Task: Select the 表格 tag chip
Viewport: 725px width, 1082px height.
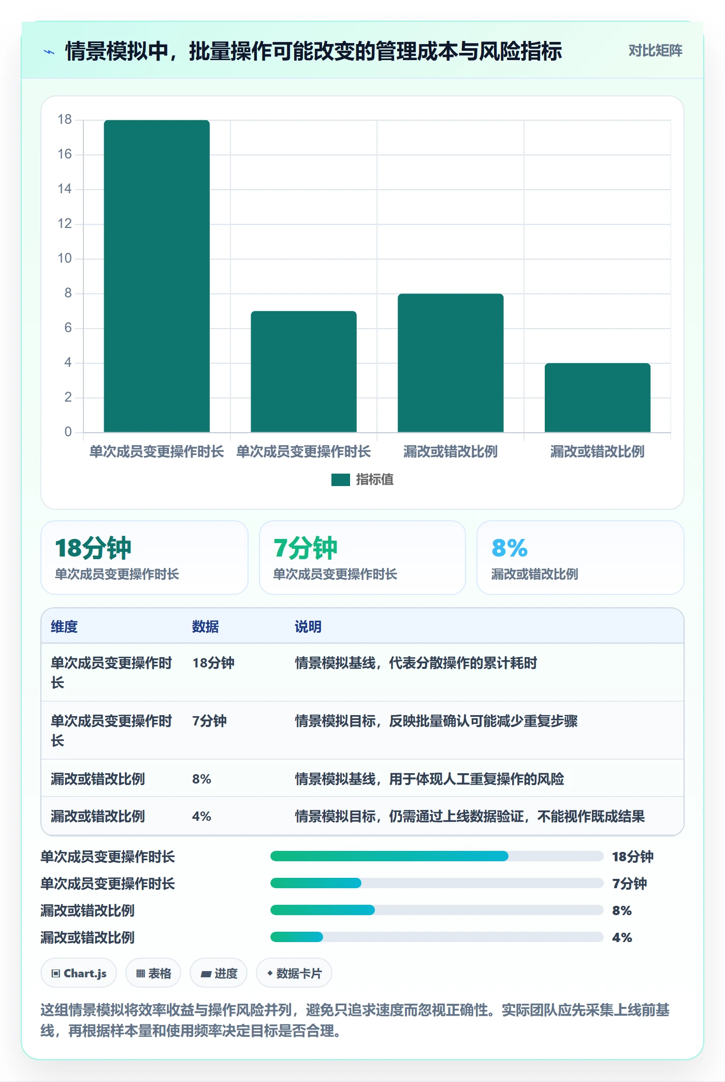Action: click(x=153, y=973)
